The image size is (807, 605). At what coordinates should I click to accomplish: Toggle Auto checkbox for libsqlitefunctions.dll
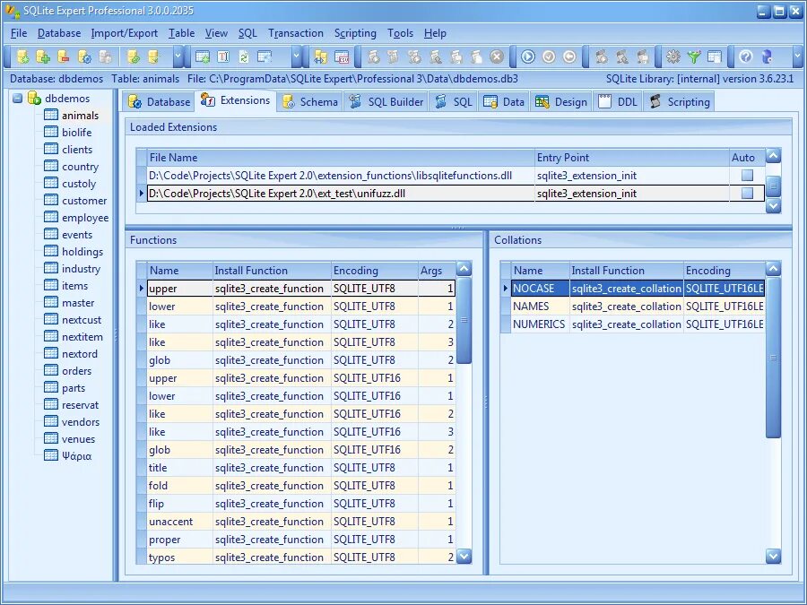pos(747,176)
